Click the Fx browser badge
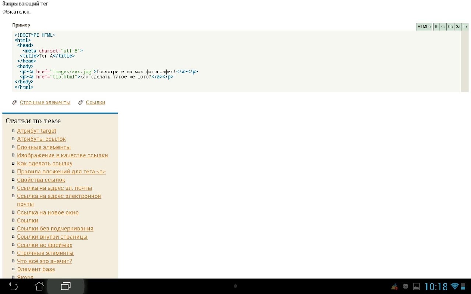This screenshot has width=471, height=294. (x=465, y=26)
